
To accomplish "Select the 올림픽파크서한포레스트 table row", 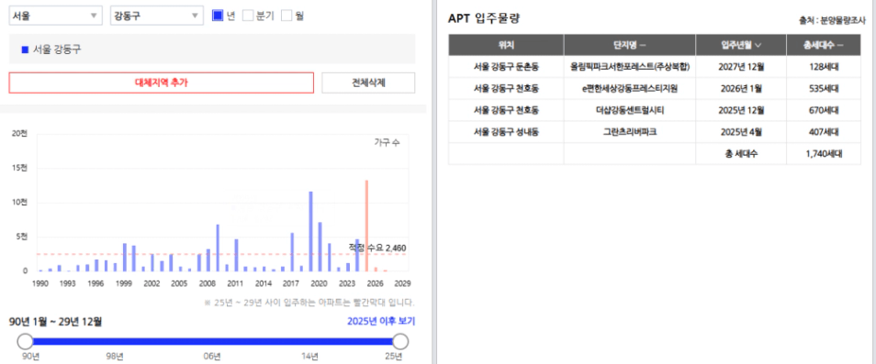I will (655, 67).
